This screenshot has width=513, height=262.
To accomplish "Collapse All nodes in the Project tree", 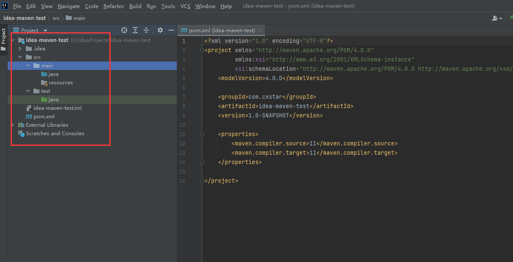I will 146,30.
